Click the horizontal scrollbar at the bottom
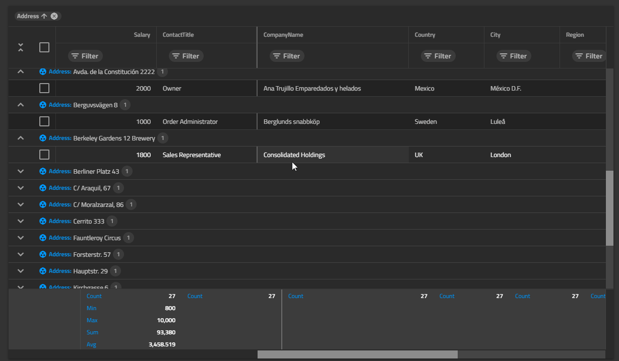The height and width of the screenshot is (361, 619). (358, 354)
